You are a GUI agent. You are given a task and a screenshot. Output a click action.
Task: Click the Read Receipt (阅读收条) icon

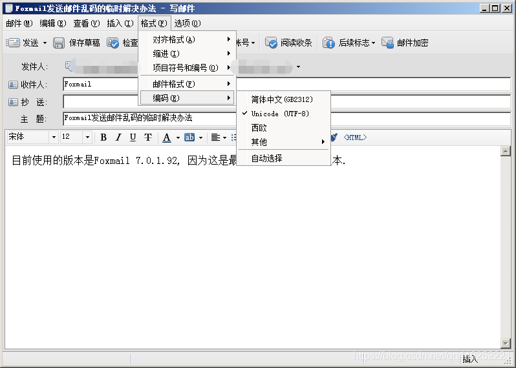click(x=272, y=43)
